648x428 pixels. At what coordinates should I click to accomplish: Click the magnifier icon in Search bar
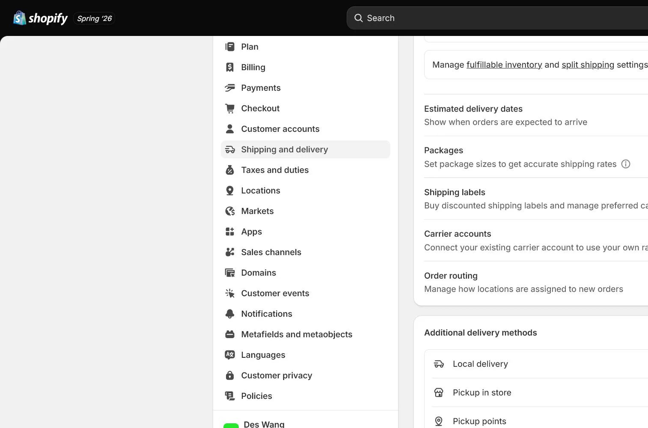pyautogui.click(x=359, y=18)
